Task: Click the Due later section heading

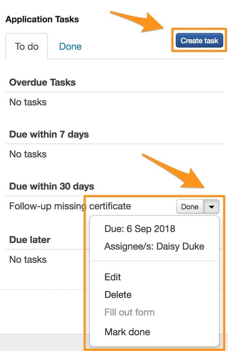Action: coord(30,240)
